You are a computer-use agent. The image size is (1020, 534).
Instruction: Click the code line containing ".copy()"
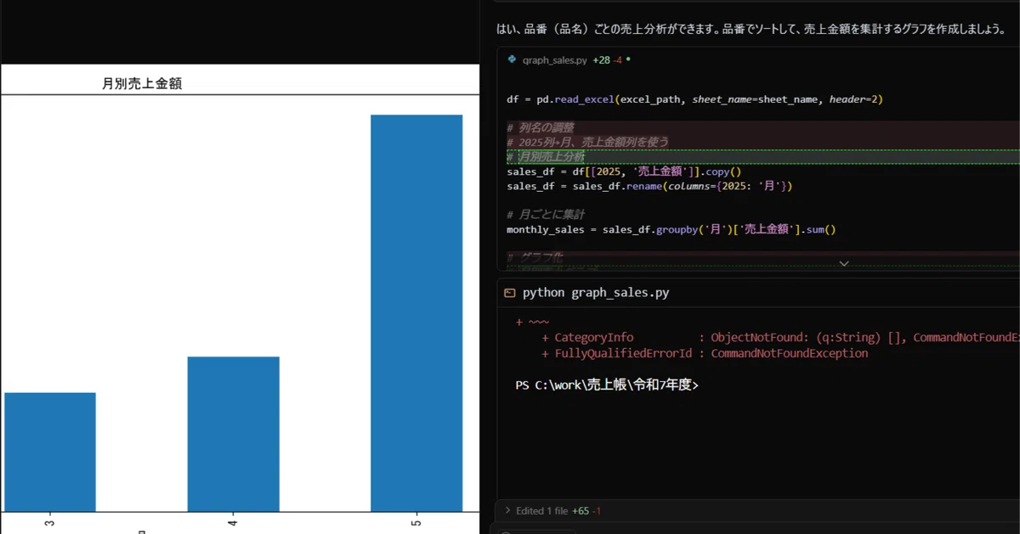(625, 171)
